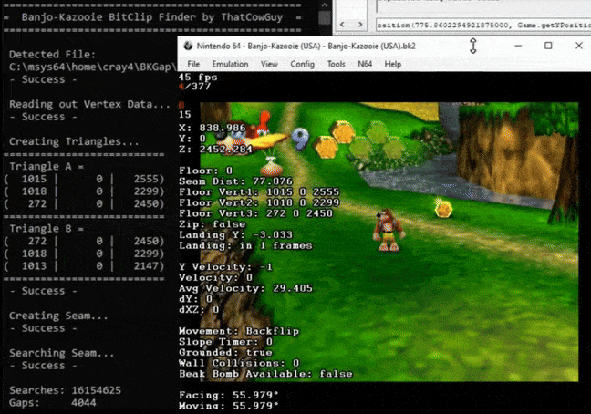Open the N64 menu
The width and height of the screenshot is (591, 414).
(365, 64)
